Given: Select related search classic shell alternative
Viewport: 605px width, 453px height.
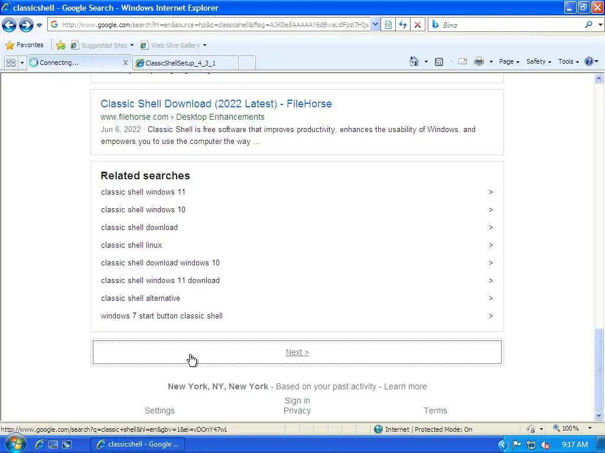Looking at the screenshot, I should 297,298.
